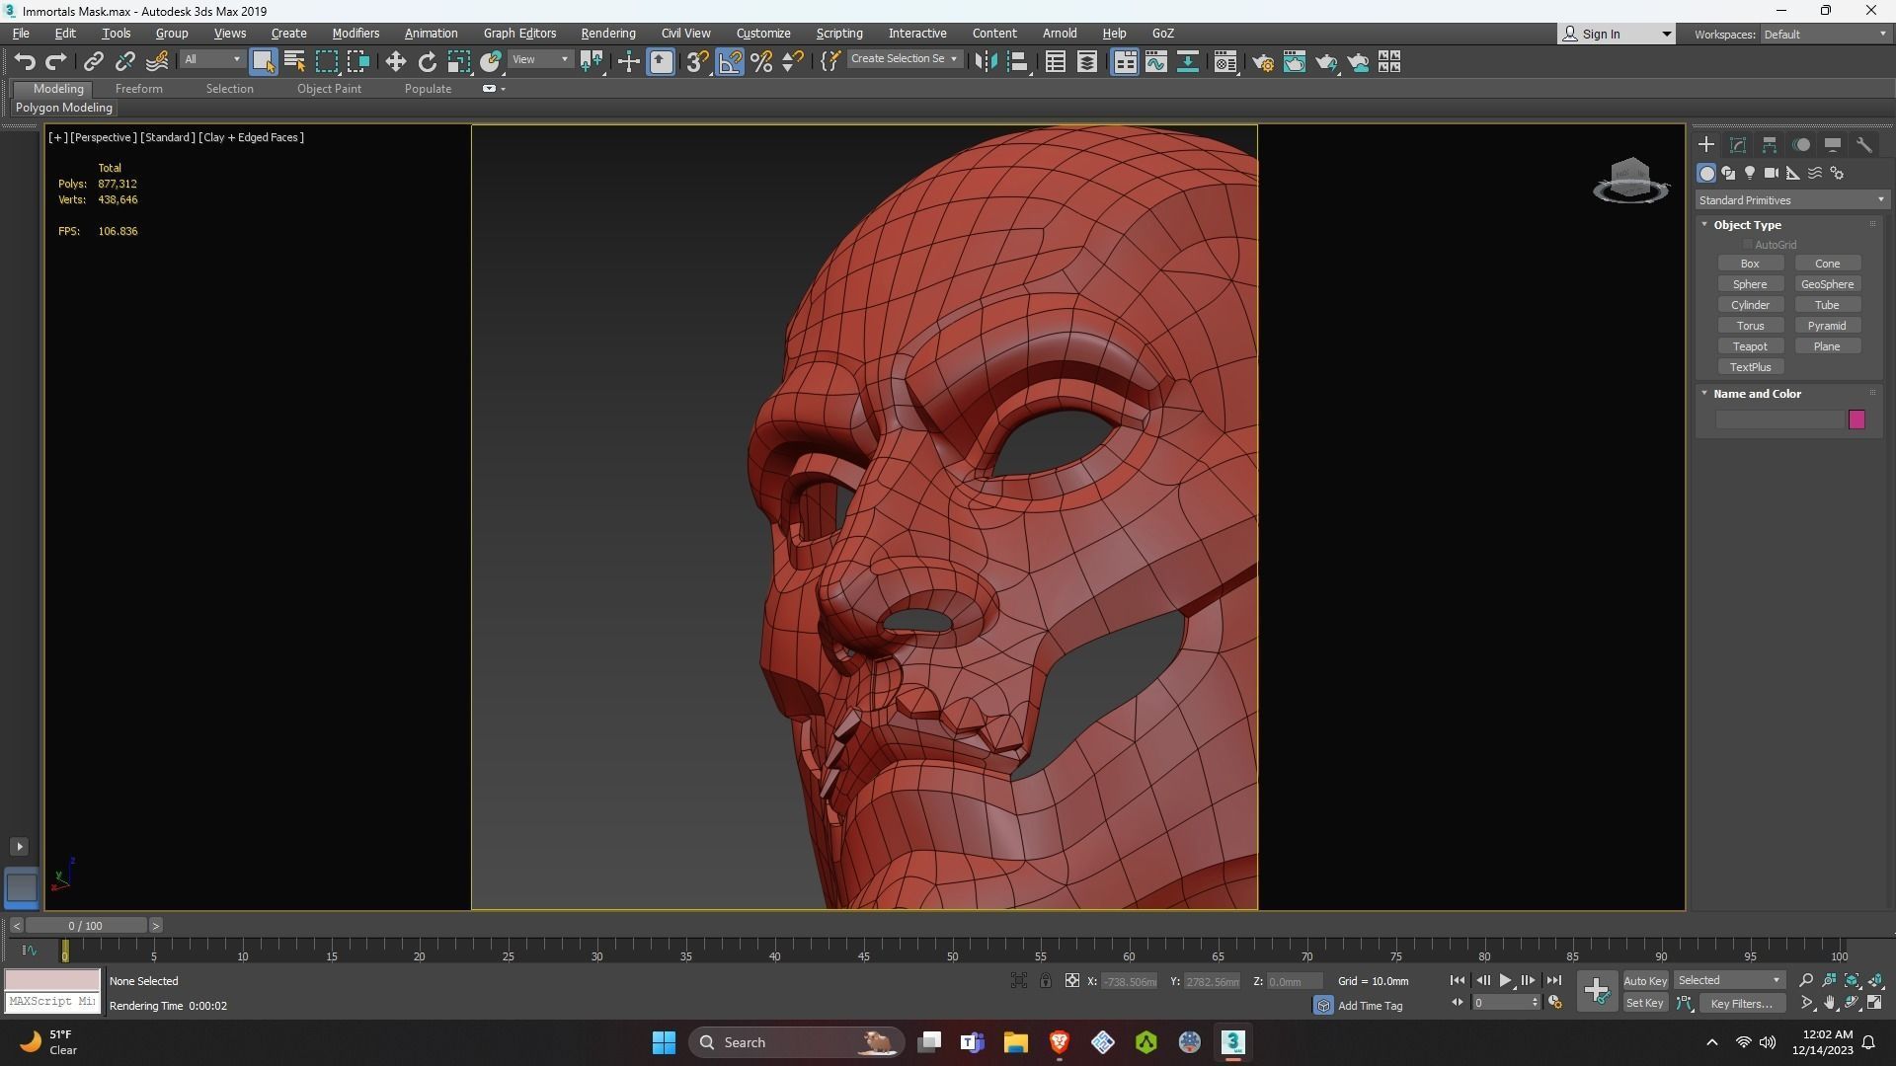Open the Material Editor
Viewport: 1896px width, 1066px height.
click(1225, 62)
